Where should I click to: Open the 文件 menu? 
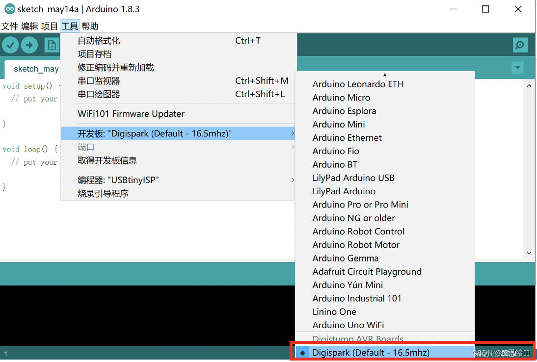[x=10, y=26]
